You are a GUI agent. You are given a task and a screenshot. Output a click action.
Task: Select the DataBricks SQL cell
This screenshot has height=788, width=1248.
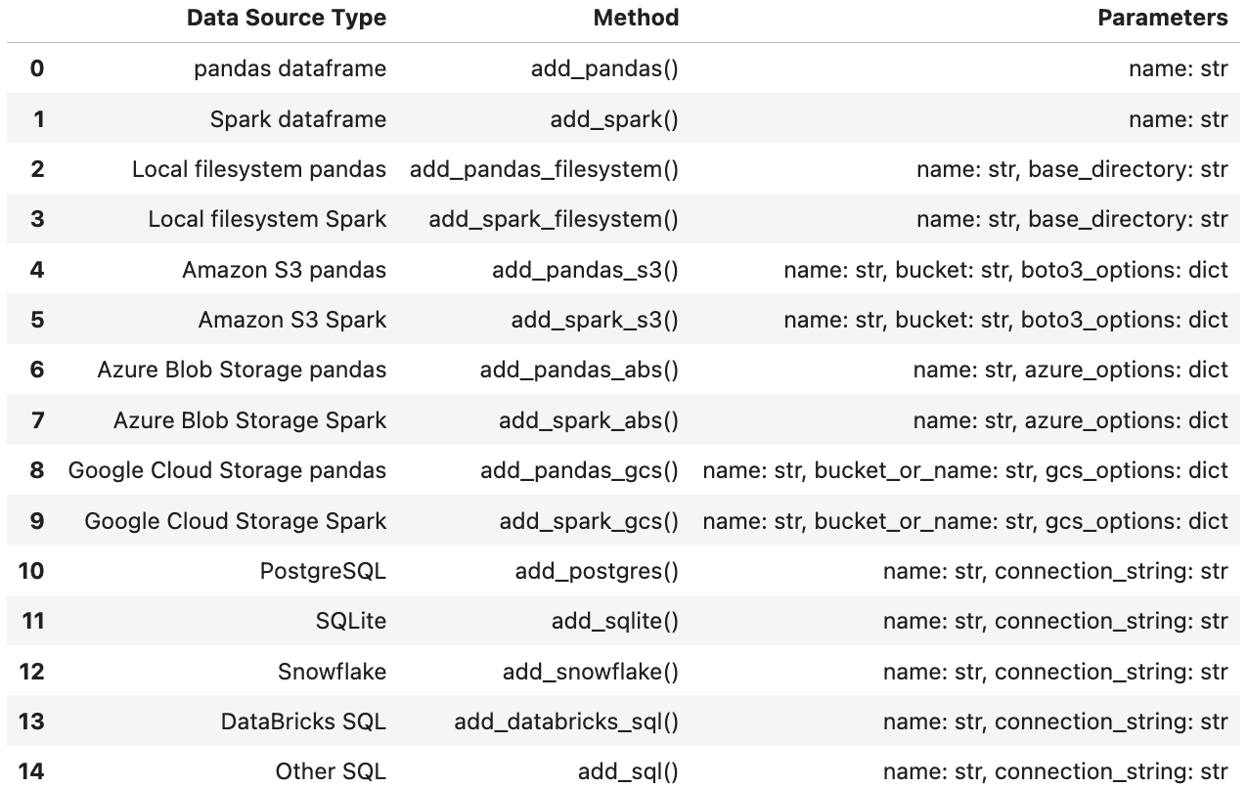point(303,722)
